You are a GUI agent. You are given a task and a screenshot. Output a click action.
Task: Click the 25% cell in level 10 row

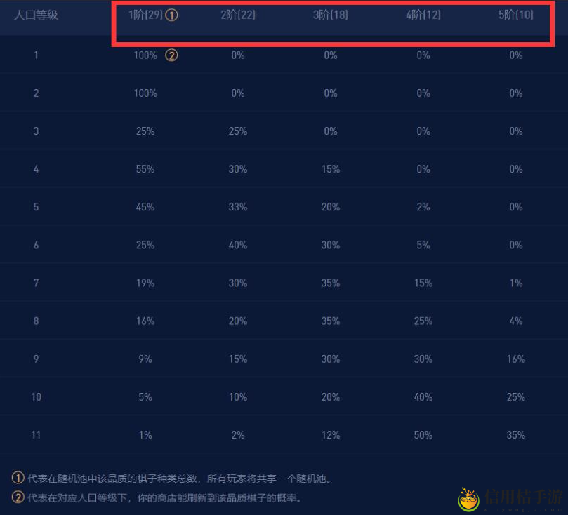(x=516, y=397)
